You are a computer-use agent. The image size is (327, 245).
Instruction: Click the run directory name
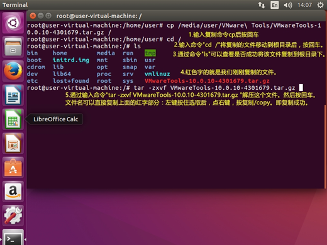tap(128, 53)
